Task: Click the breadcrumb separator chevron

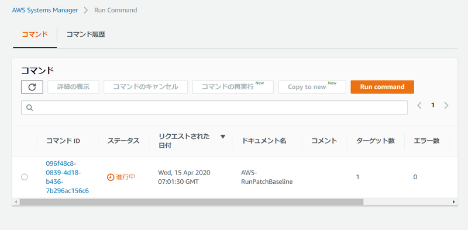Action: 86,10
